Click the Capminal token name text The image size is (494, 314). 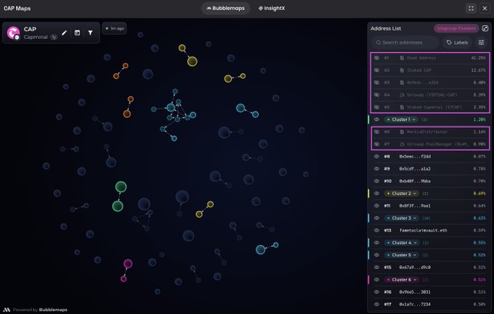36,37
